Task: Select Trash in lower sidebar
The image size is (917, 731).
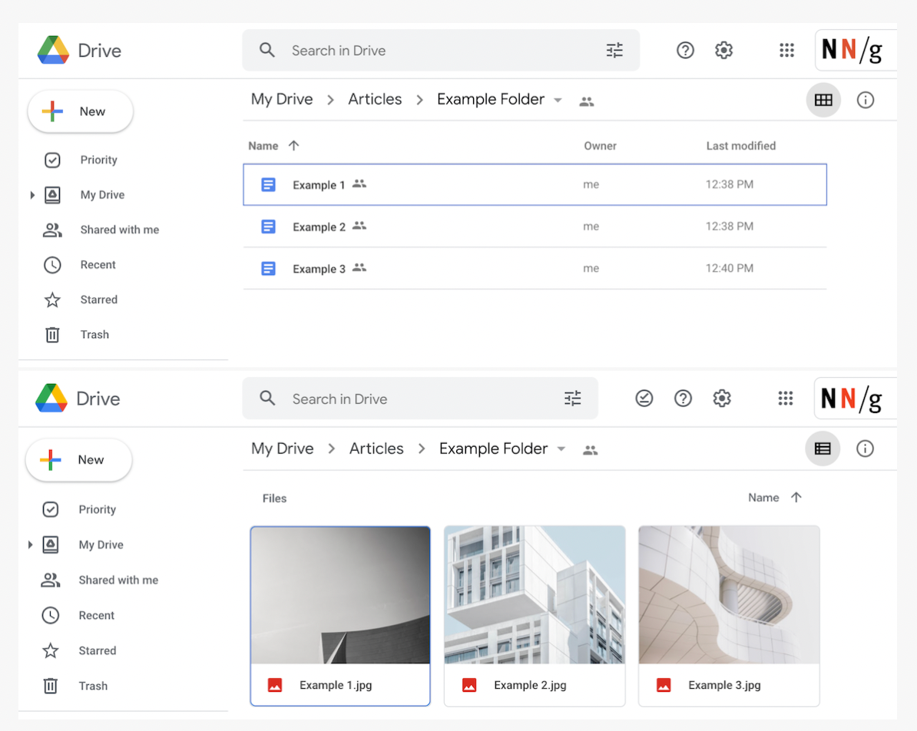Action: (93, 686)
